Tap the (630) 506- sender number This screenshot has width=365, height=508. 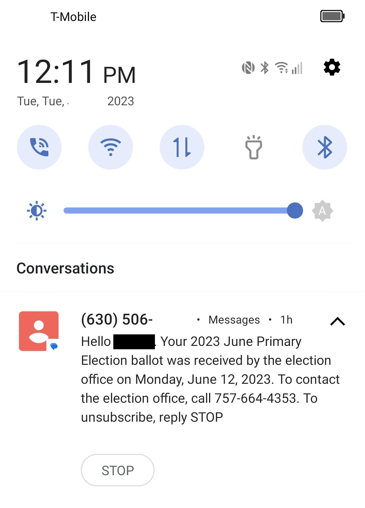pos(117,319)
